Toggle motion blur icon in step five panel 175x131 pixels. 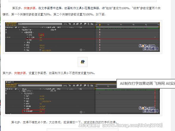coord(81,24)
